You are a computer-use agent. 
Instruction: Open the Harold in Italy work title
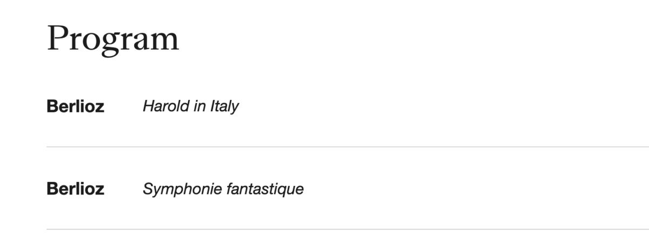[190, 106]
